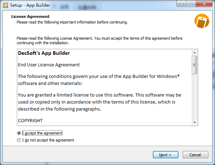Image resolution: width=215 pixels, height=165 pixels.
Task: Click the "DecSoft's App Builder" license heading
Action: 44,53
